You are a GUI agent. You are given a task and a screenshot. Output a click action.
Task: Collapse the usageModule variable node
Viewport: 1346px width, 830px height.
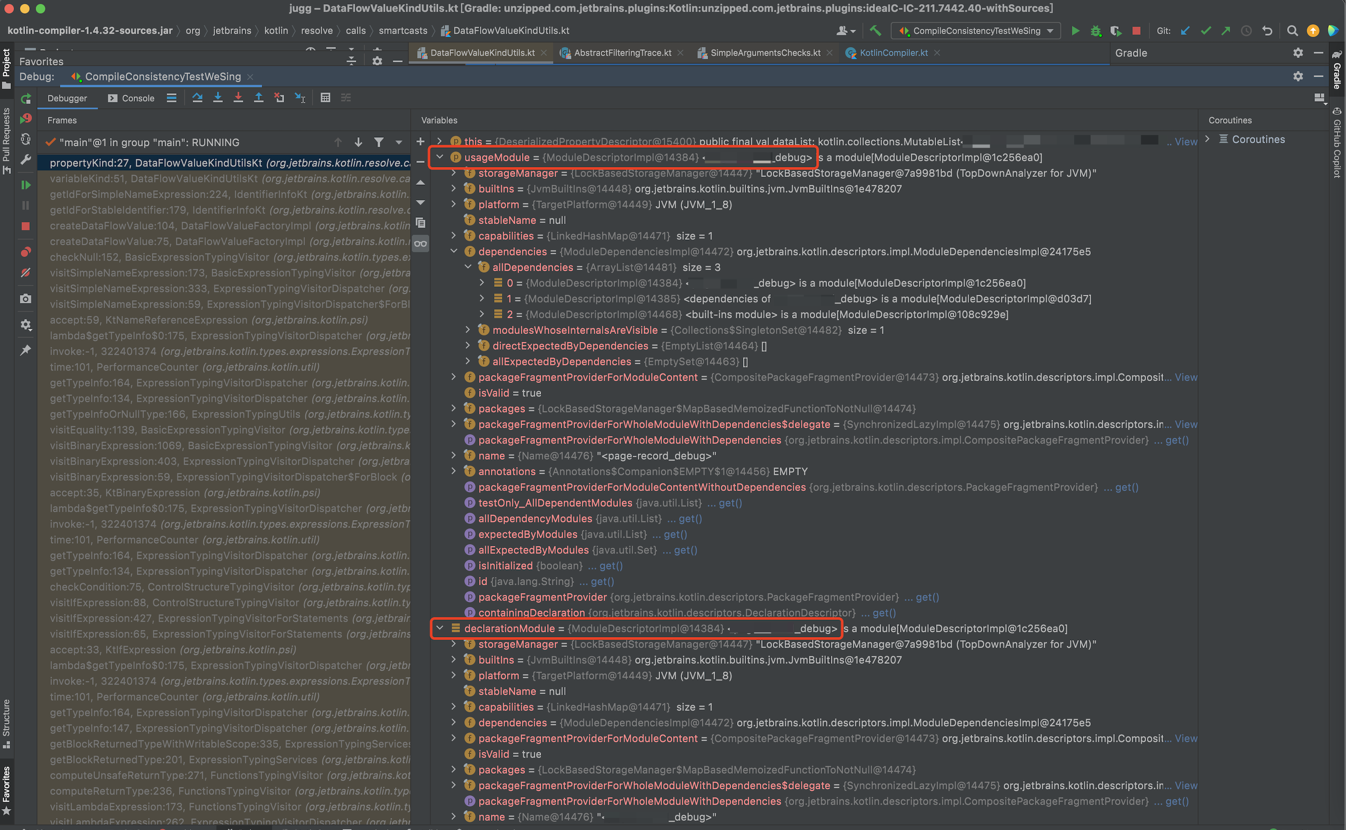[440, 157]
